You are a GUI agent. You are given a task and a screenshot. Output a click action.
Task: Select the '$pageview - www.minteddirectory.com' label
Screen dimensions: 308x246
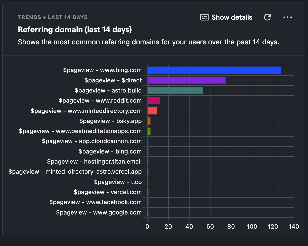pyautogui.click(x=86, y=111)
